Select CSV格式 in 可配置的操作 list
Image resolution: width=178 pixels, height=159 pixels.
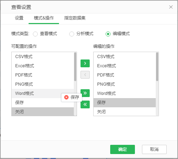click(43, 57)
